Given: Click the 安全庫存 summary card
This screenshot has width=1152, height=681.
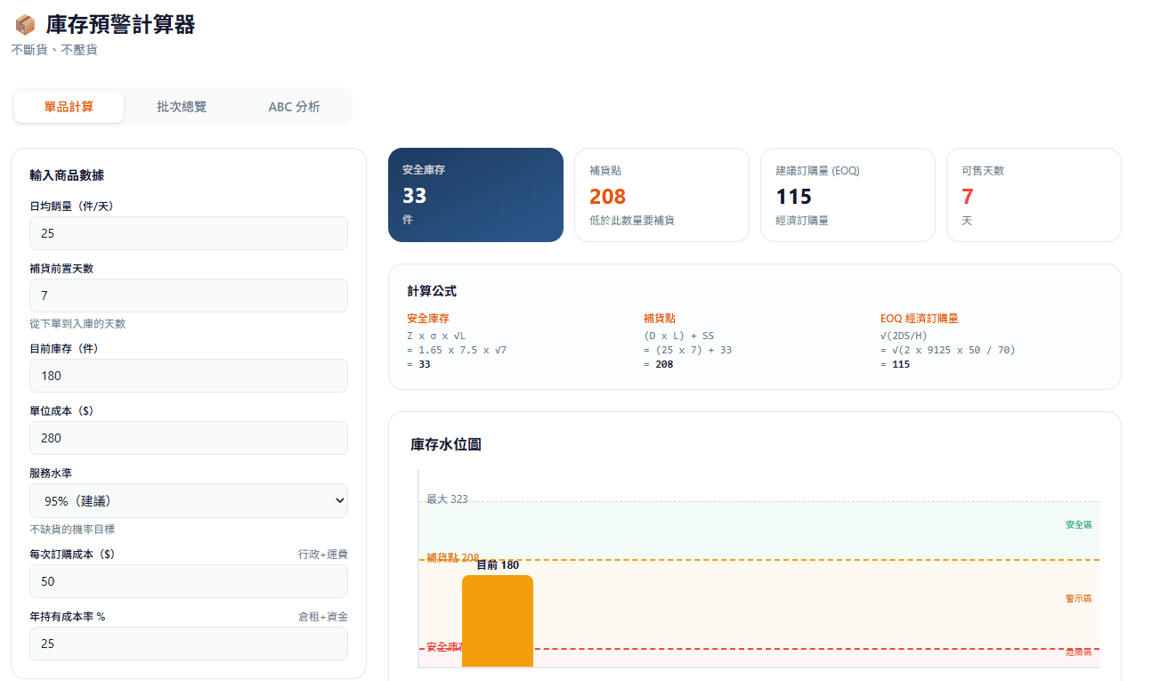Looking at the screenshot, I should point(475,195).
